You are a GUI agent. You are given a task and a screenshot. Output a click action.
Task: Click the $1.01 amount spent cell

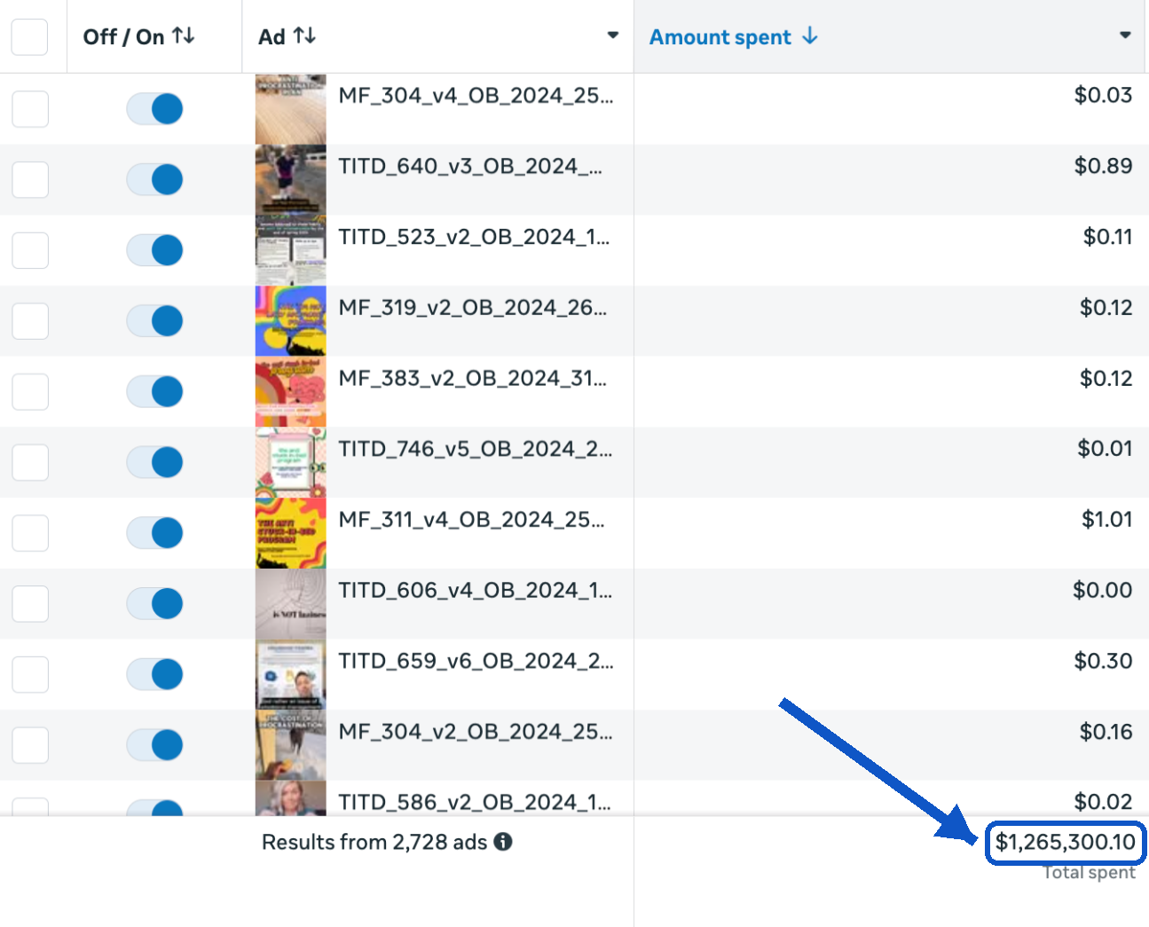point(1106,519)
